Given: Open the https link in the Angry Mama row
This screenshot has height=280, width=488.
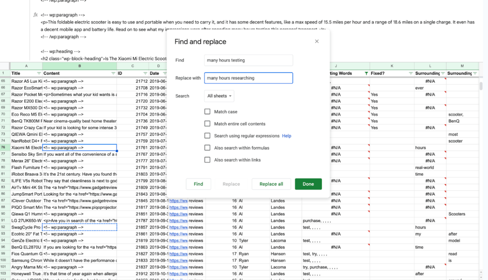Looking at the screenshot, I should pyautogui.click(x=178, y=267).
